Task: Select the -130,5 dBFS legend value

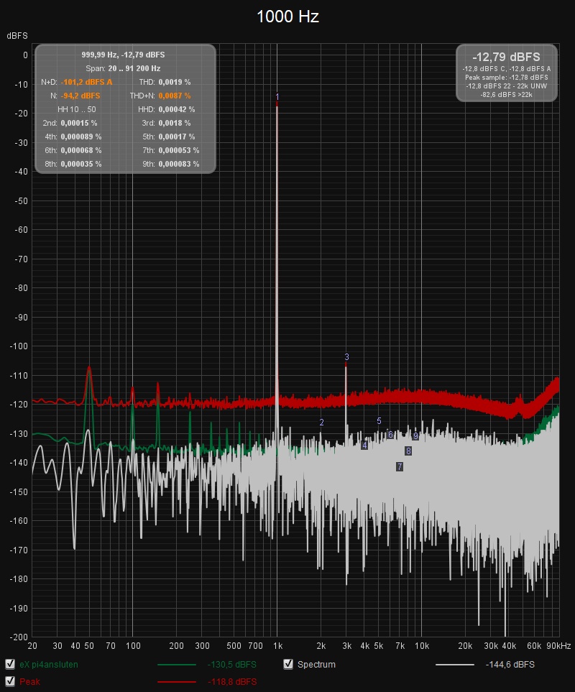Action: [x=231, y=664]
